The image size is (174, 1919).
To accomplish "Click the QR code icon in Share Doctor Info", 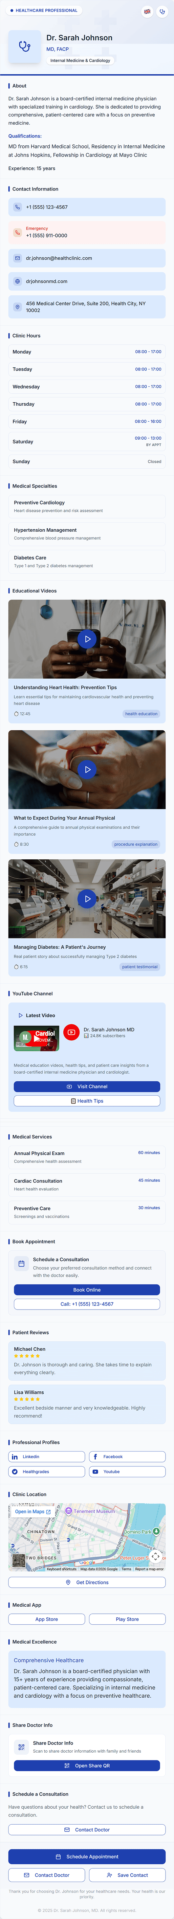I will (x=22, y=1747).
